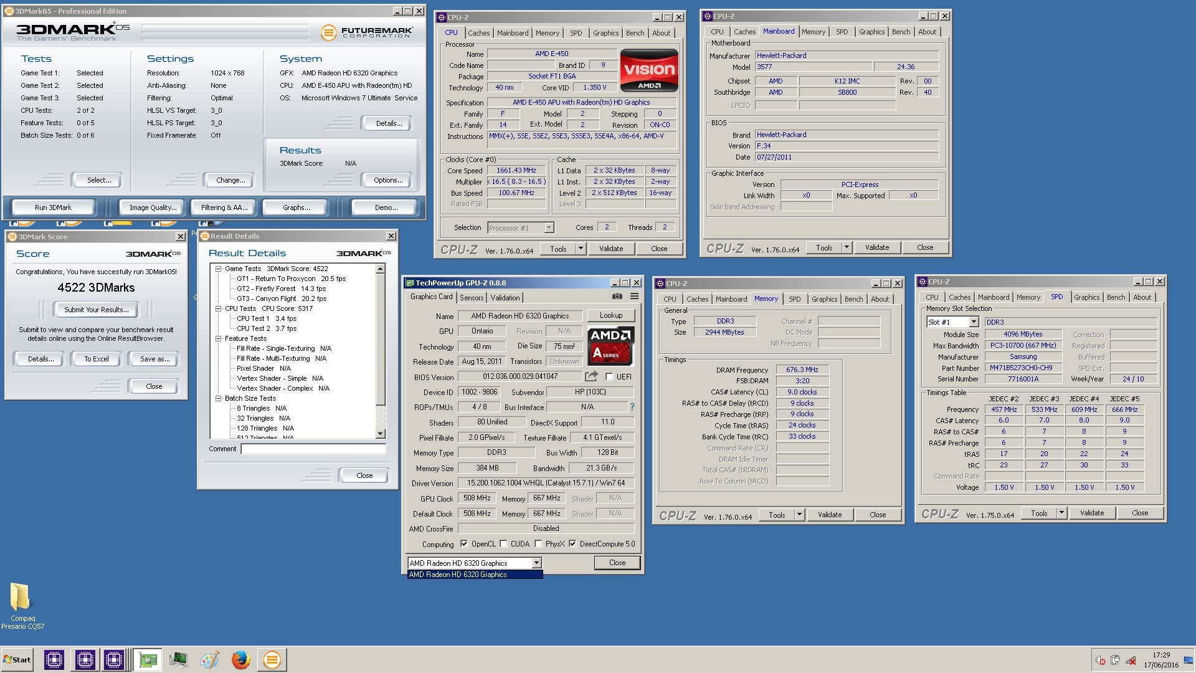
Task: Open the GPU-Z hamburger menu icon
Action: (634, 297)
